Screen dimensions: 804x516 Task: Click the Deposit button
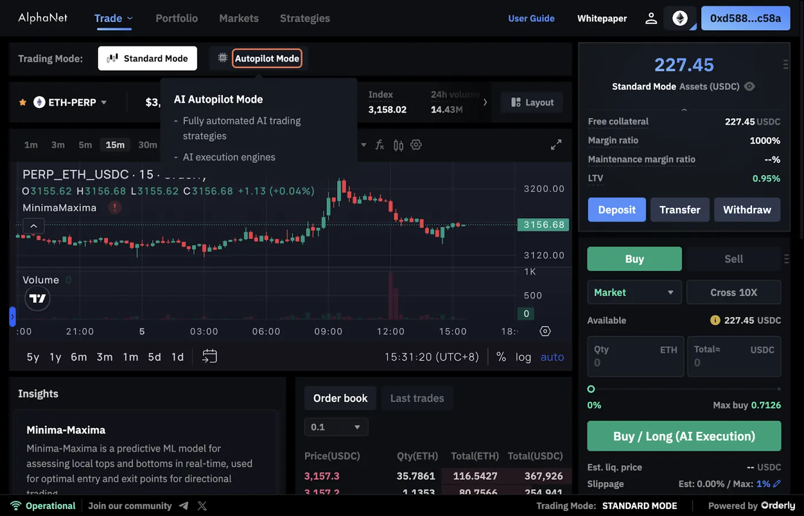[617, 209]
